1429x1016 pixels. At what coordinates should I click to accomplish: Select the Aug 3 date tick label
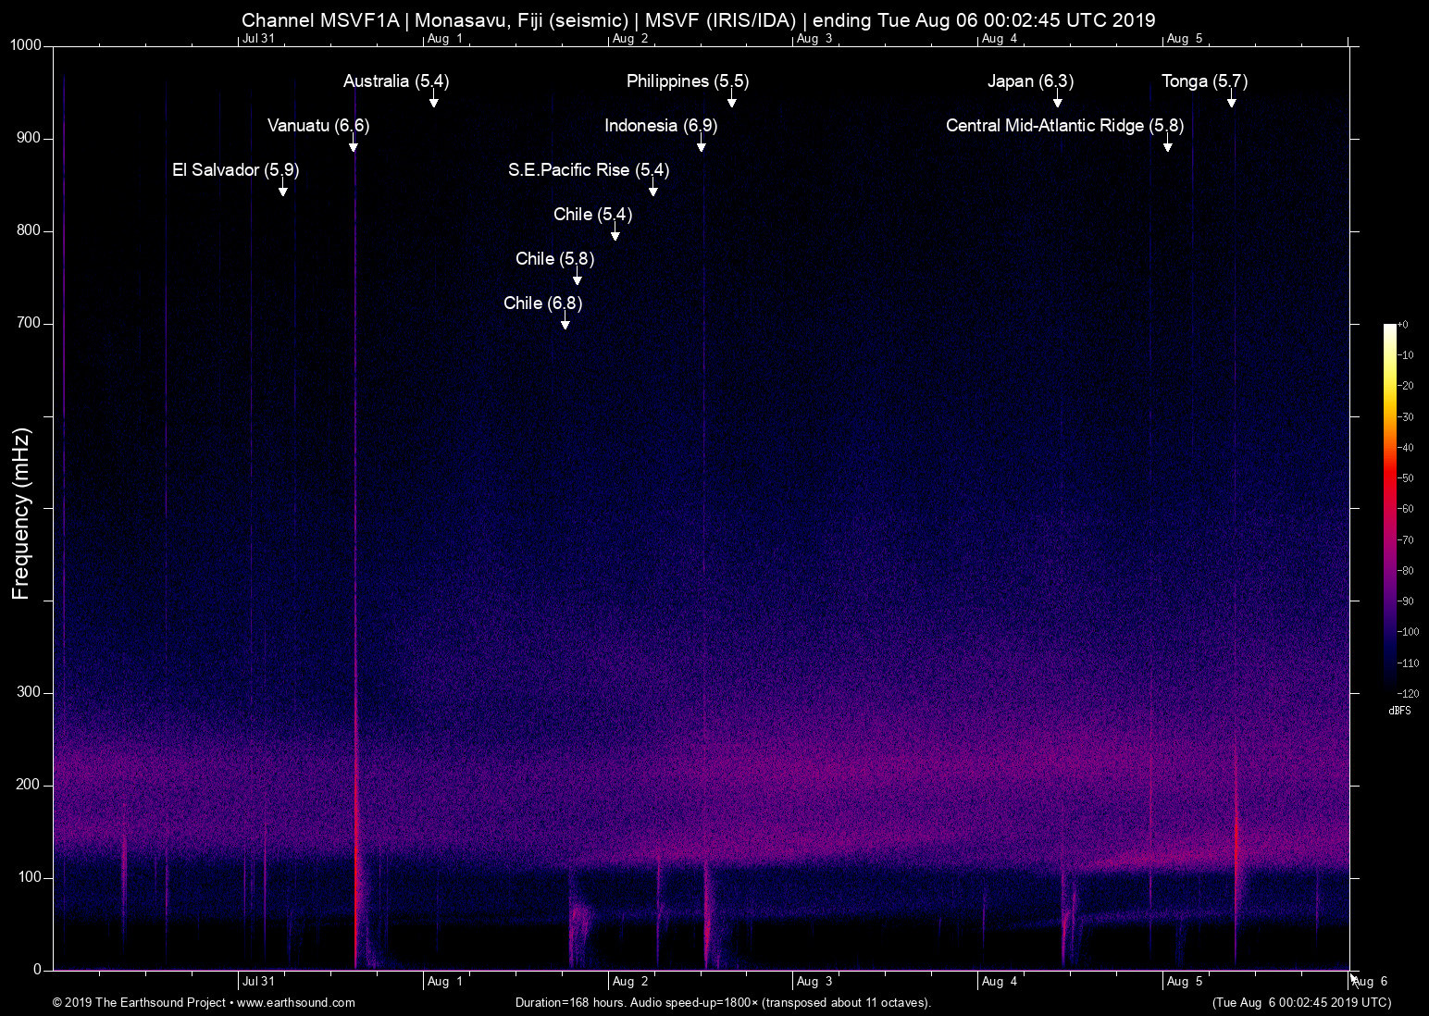(x=815, y=981)
